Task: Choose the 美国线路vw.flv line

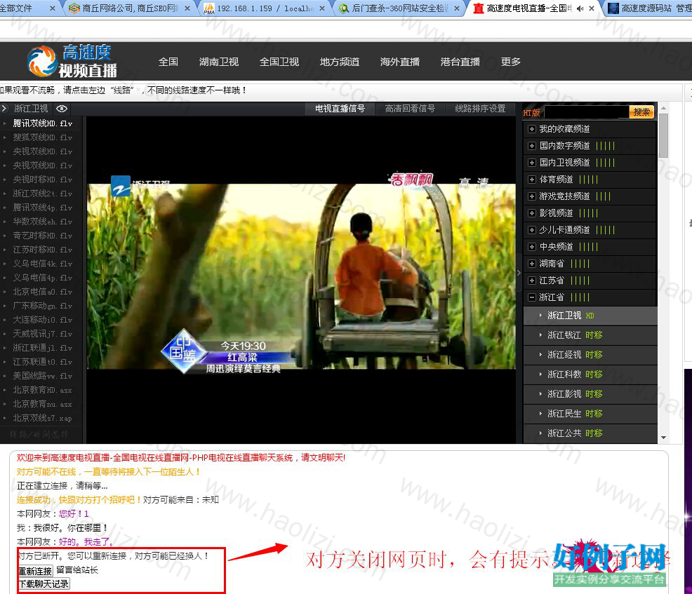Action: point(42,376)
